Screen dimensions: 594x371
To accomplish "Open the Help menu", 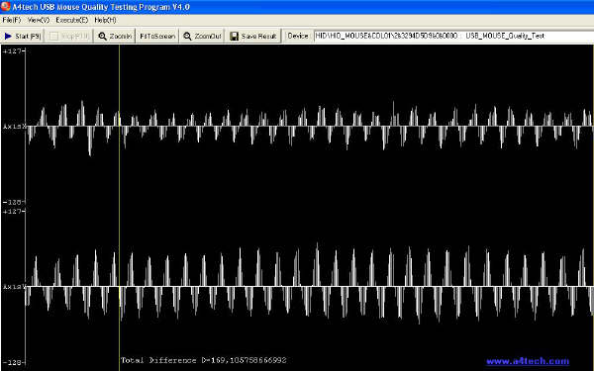I will [105, 20].
